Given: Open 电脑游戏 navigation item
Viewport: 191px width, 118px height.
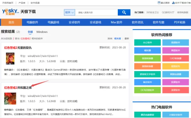Looking at the screenshot, I should [53, 22].
